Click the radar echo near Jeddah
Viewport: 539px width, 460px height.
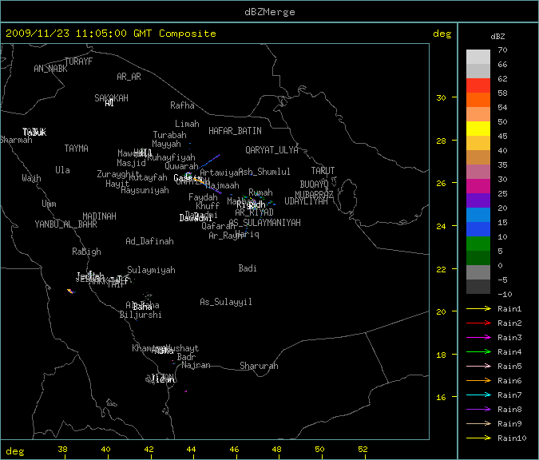click(70, 291)
